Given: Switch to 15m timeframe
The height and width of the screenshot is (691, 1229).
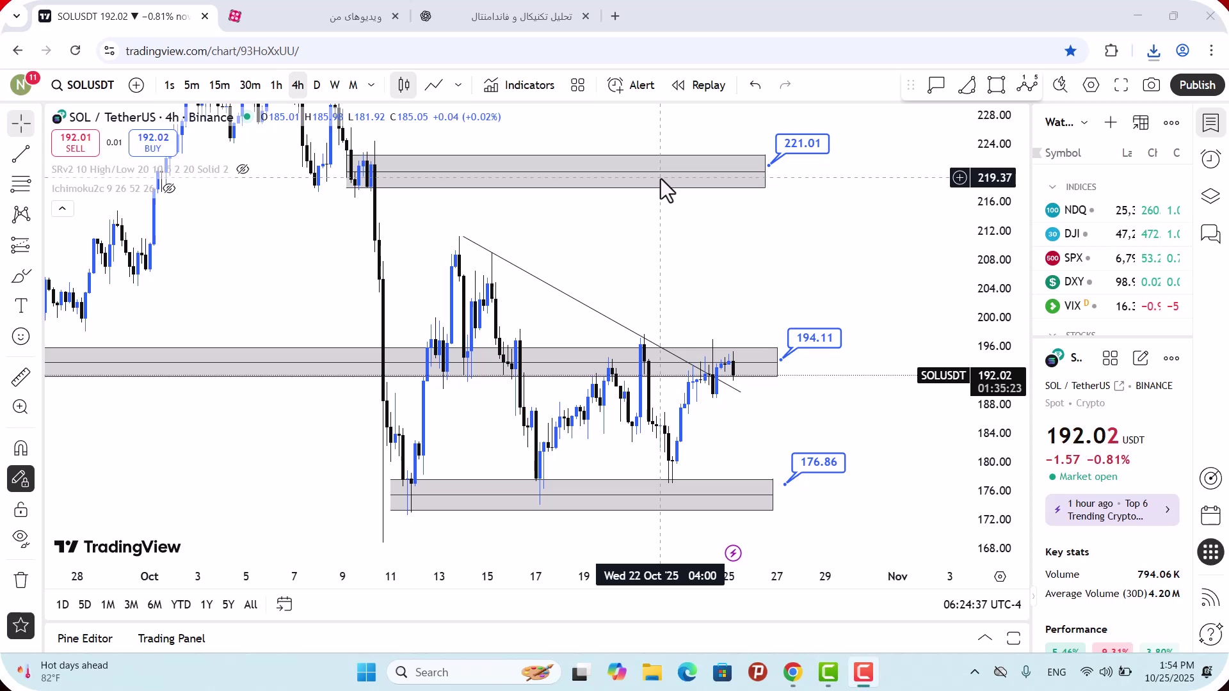Looking at the screenshot, I should click(219, 85).
